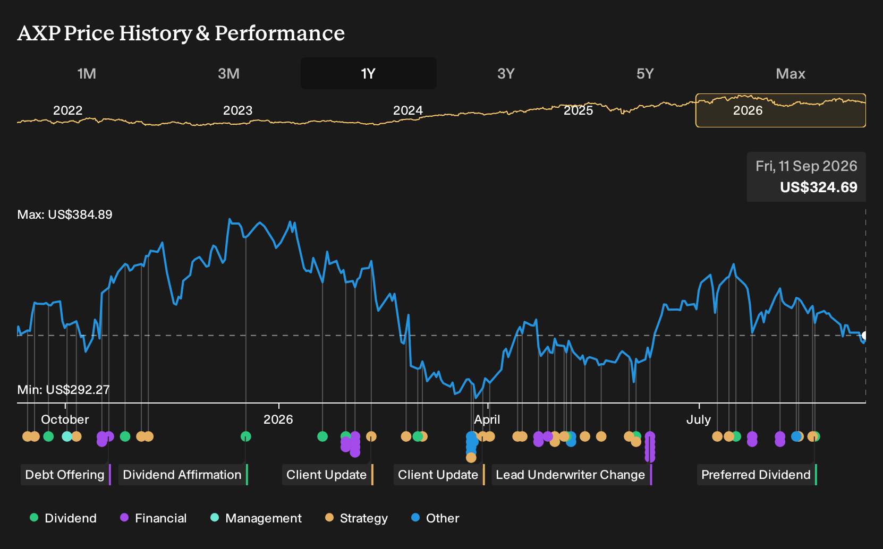Viewport: 883px width, 549px height.
Task: Open the Client Update label before April
Action: point(328,475)
